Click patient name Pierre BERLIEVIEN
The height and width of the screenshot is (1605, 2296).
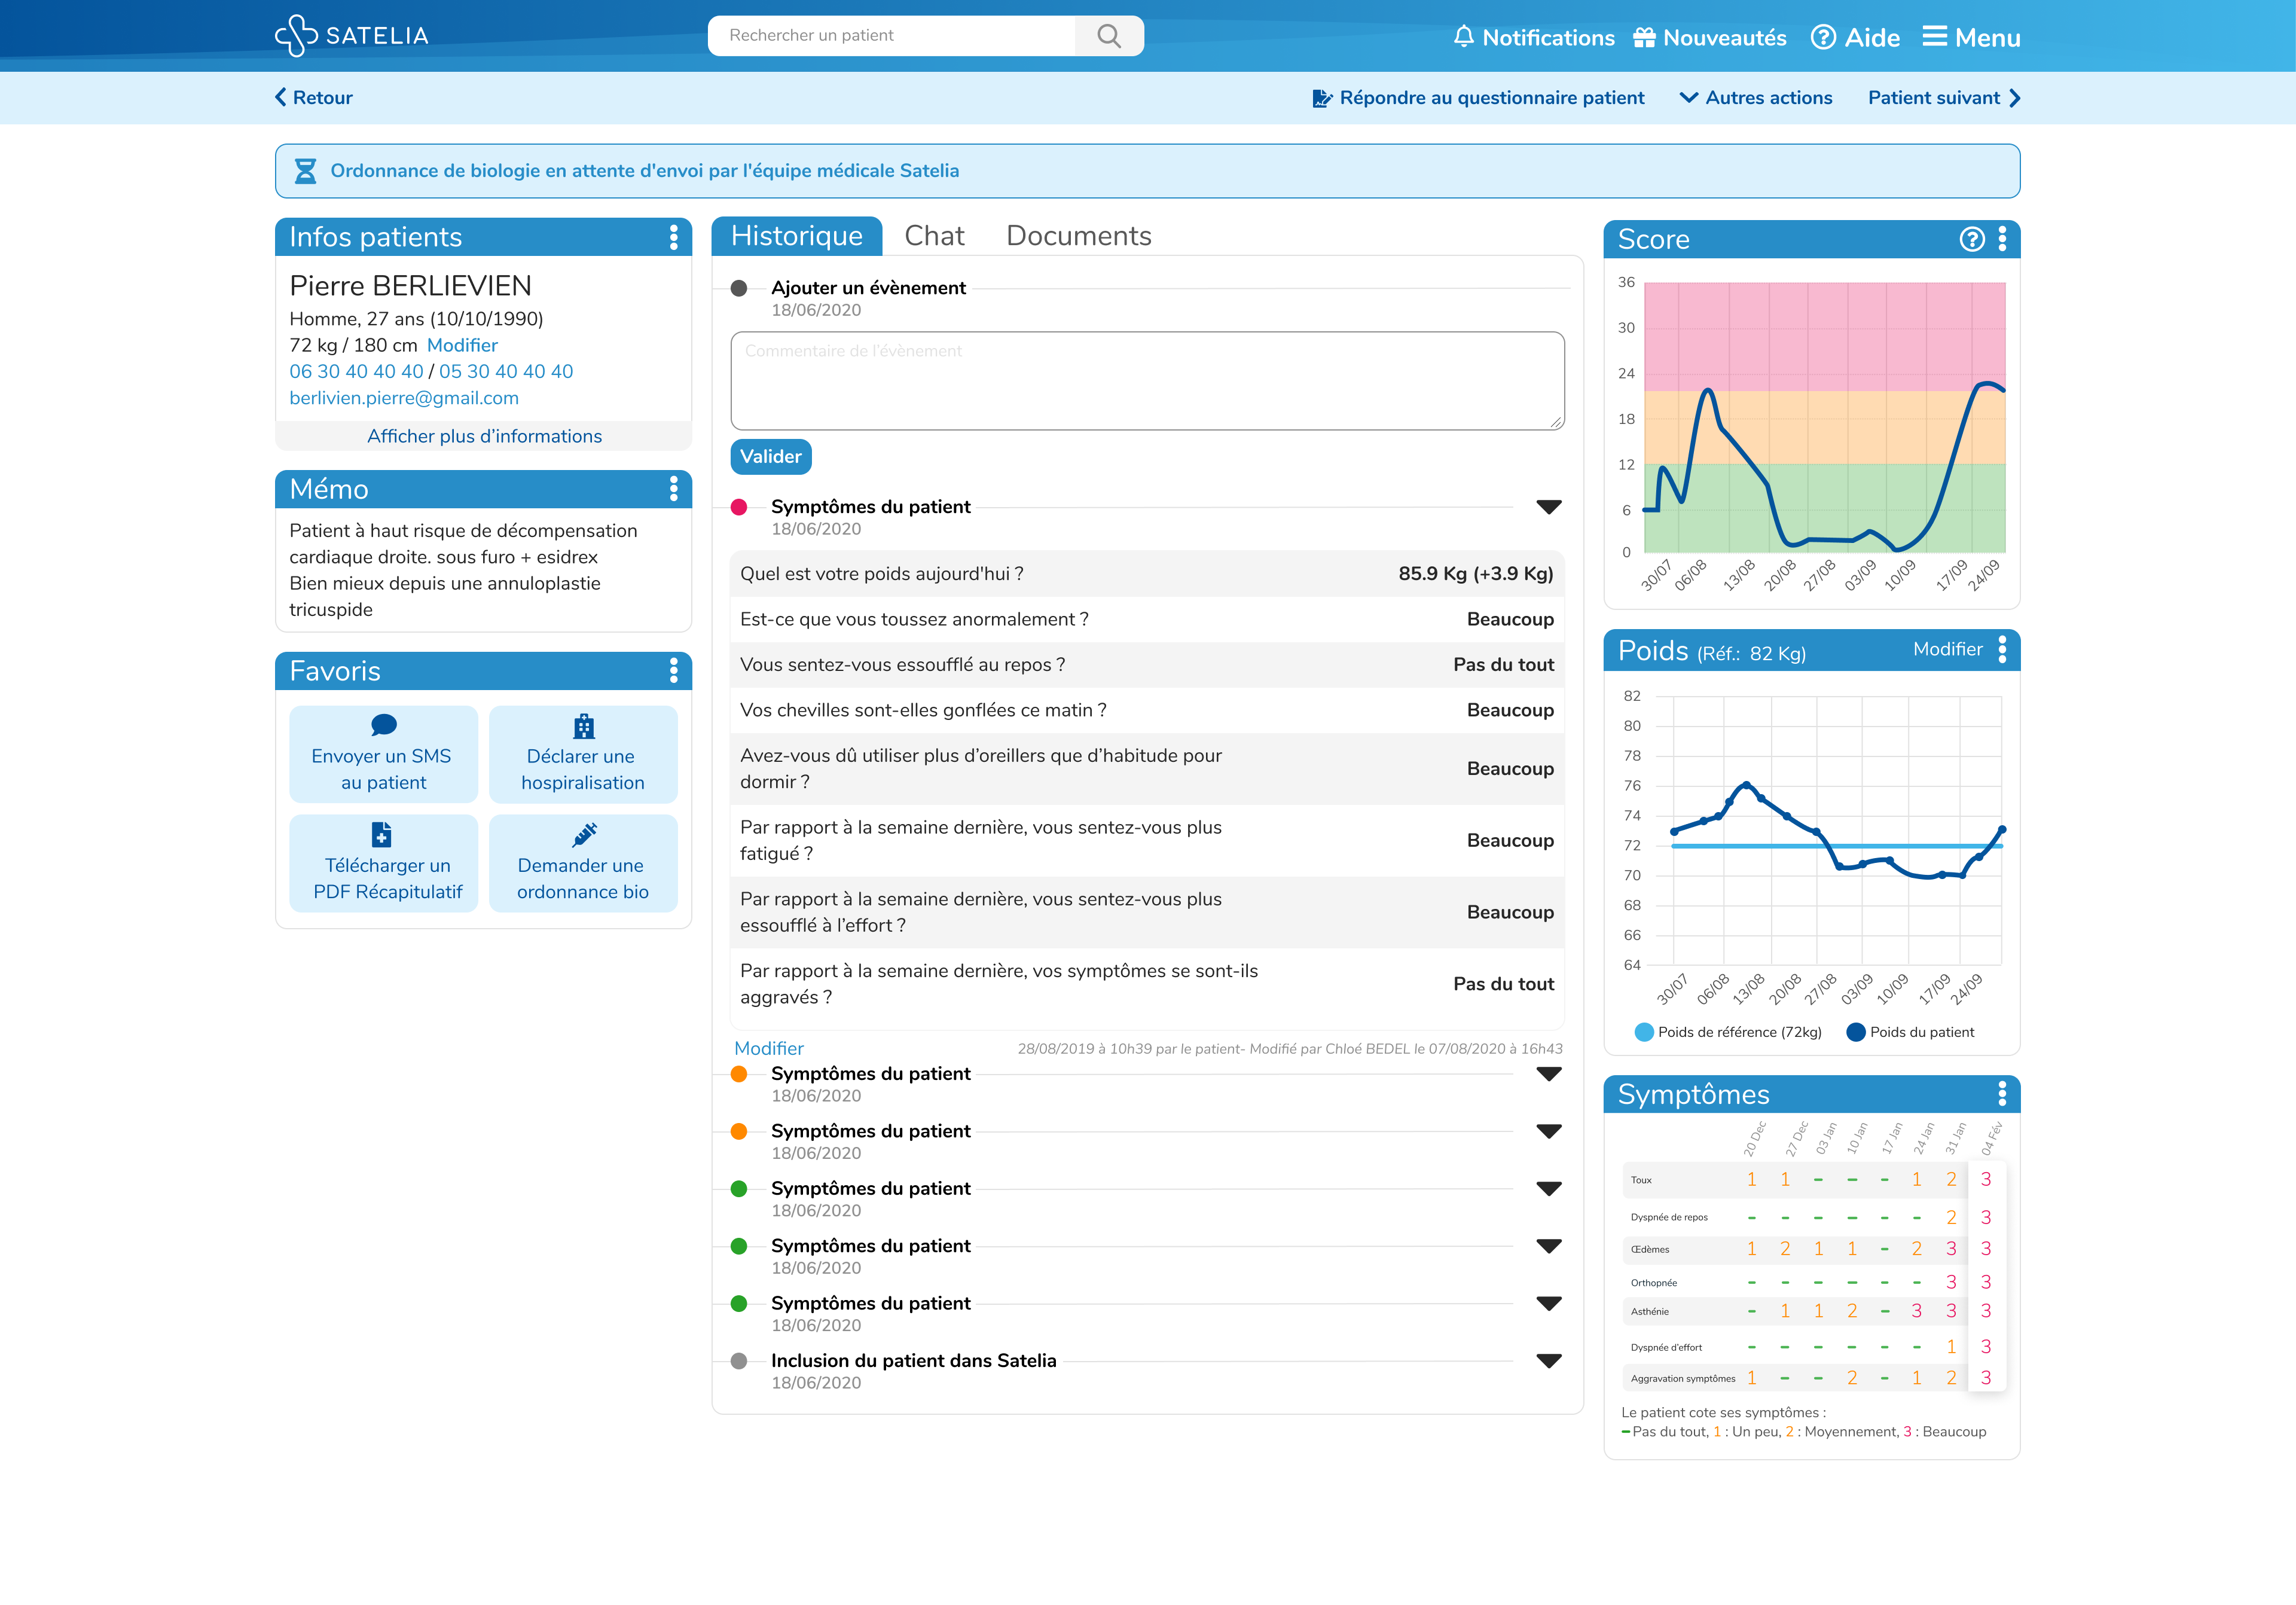click(410, 286)
